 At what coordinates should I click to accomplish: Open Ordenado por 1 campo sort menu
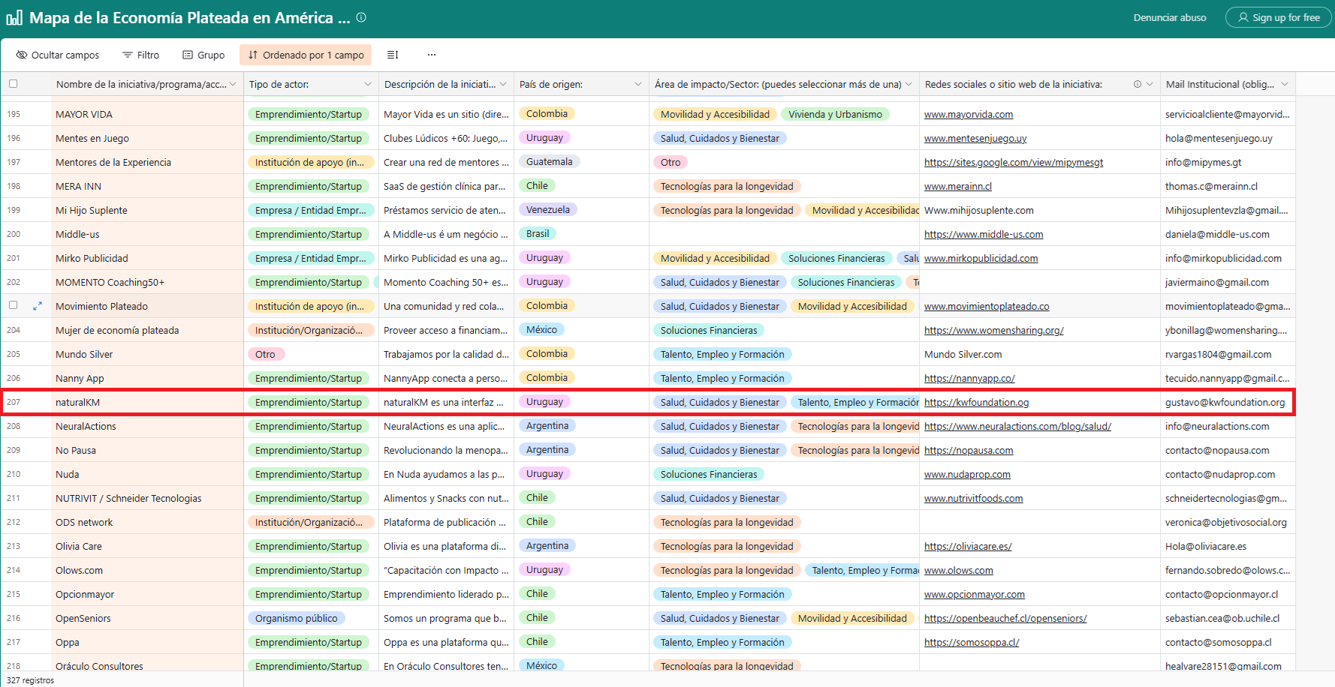coord(306,55)
